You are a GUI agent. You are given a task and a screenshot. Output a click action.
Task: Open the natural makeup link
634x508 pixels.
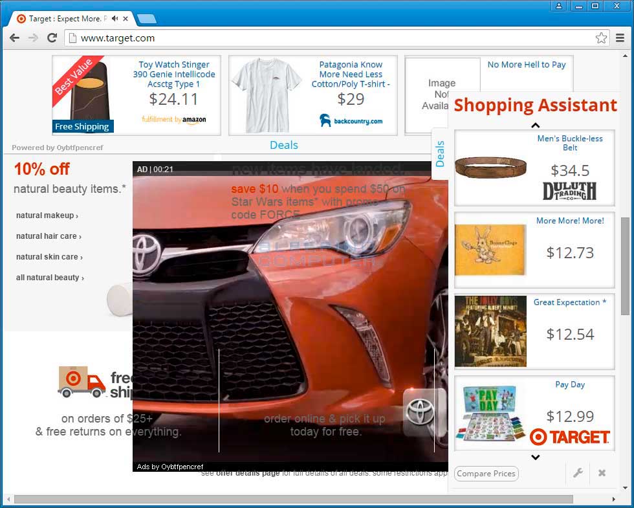[x=47, y=215]
